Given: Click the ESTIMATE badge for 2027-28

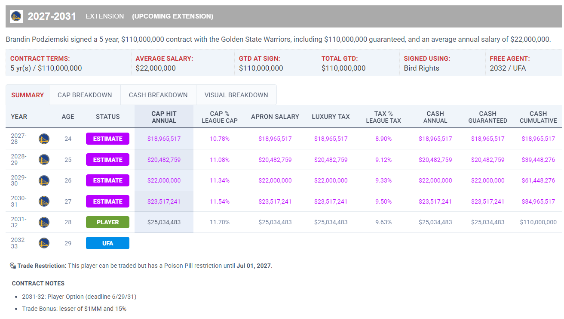Looking at the screenshot, I should (107, 139).
